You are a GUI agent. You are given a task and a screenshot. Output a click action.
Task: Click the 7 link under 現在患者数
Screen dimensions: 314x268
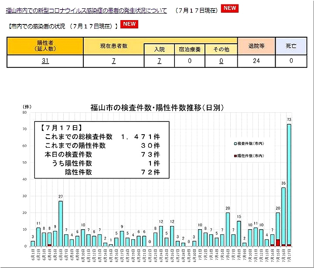pyautogui.click(x=113, y=61)
